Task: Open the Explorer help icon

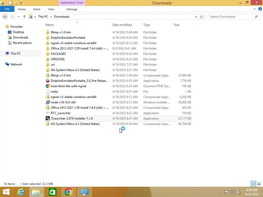Action: 260,9
